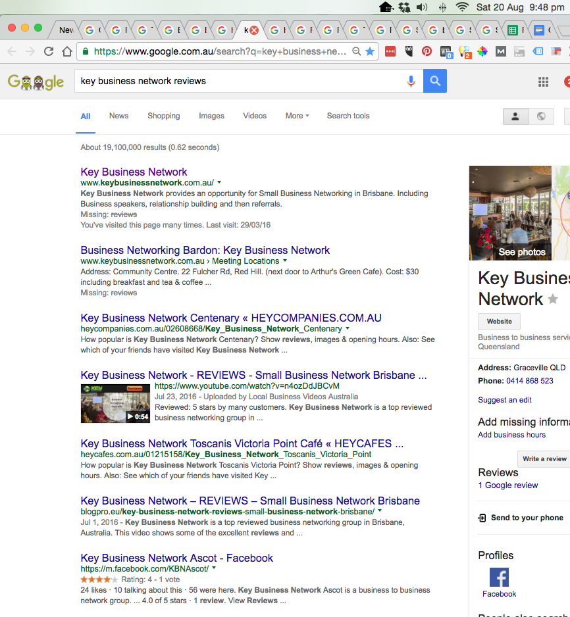This screenshot has width=570, height=617.
Task: Hide private results globe icon
Action: pos(541,116)
